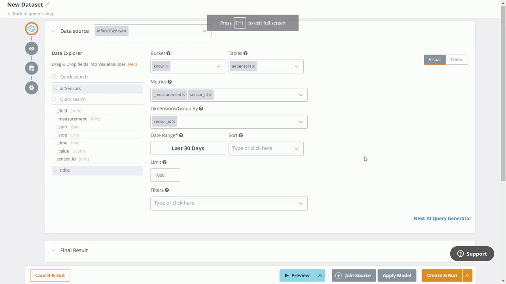Image resolution: width=506 pixels, height=284 pixels.
Task: Click the dataset hexagon icon in the sidebar
Action: pos(32,28)
